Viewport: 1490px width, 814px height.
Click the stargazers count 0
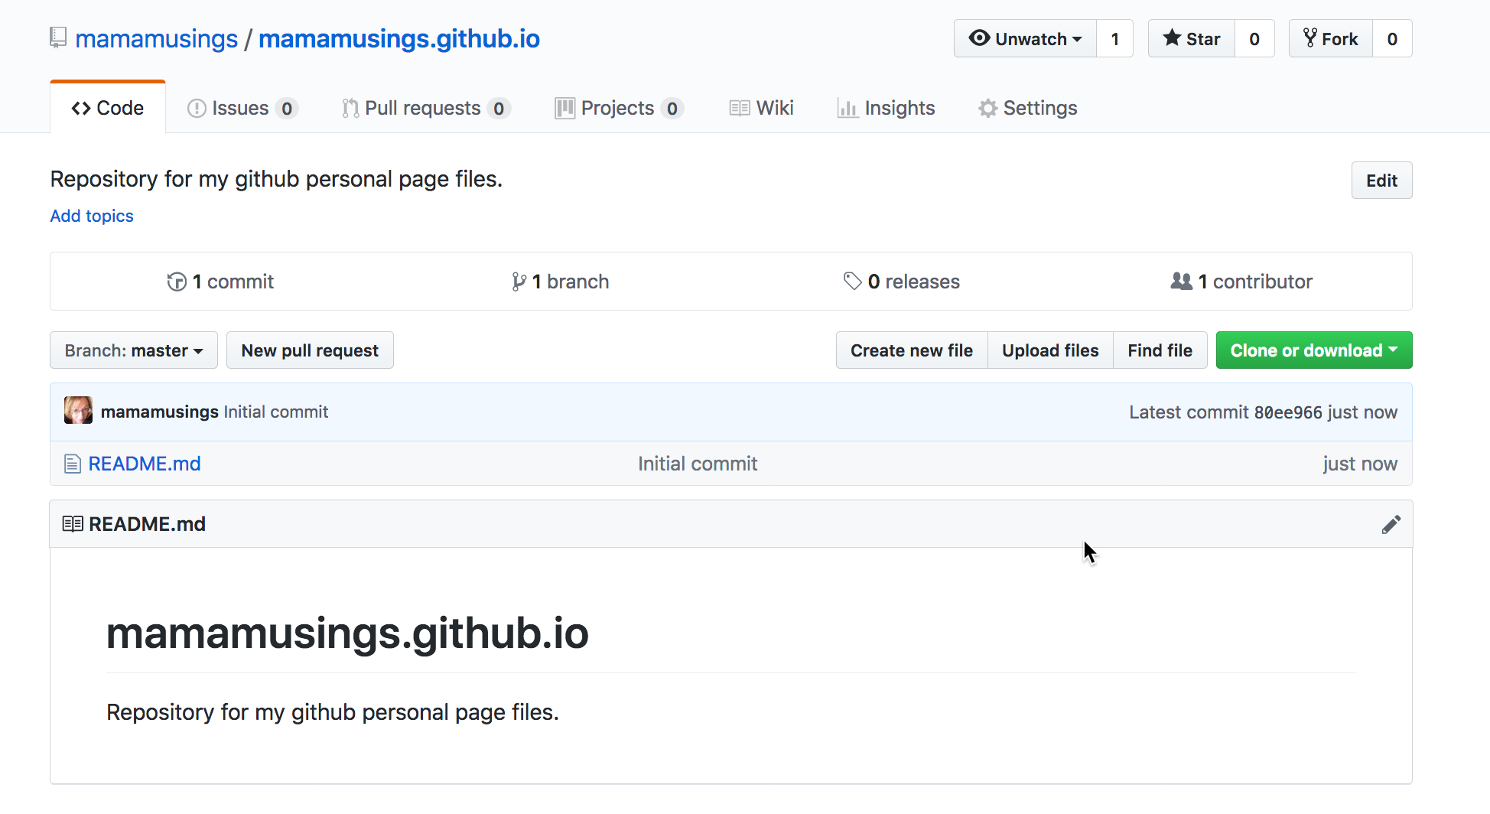[x=1254, y=38]
